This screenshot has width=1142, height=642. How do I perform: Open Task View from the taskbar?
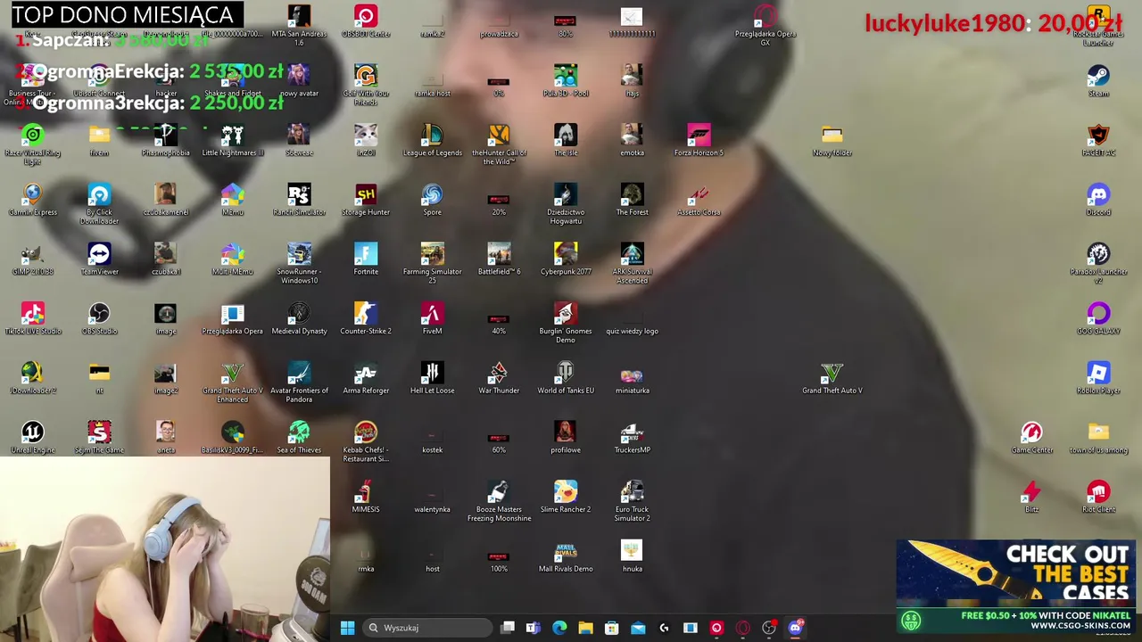[507, 628]
